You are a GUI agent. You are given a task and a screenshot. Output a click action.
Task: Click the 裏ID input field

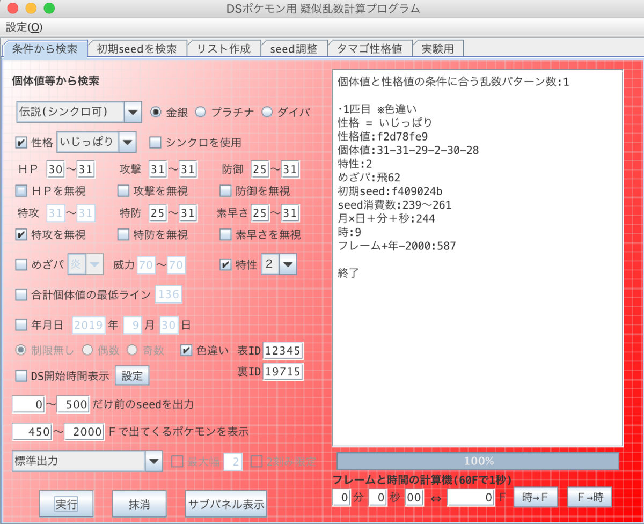click(x=283, y=372)
